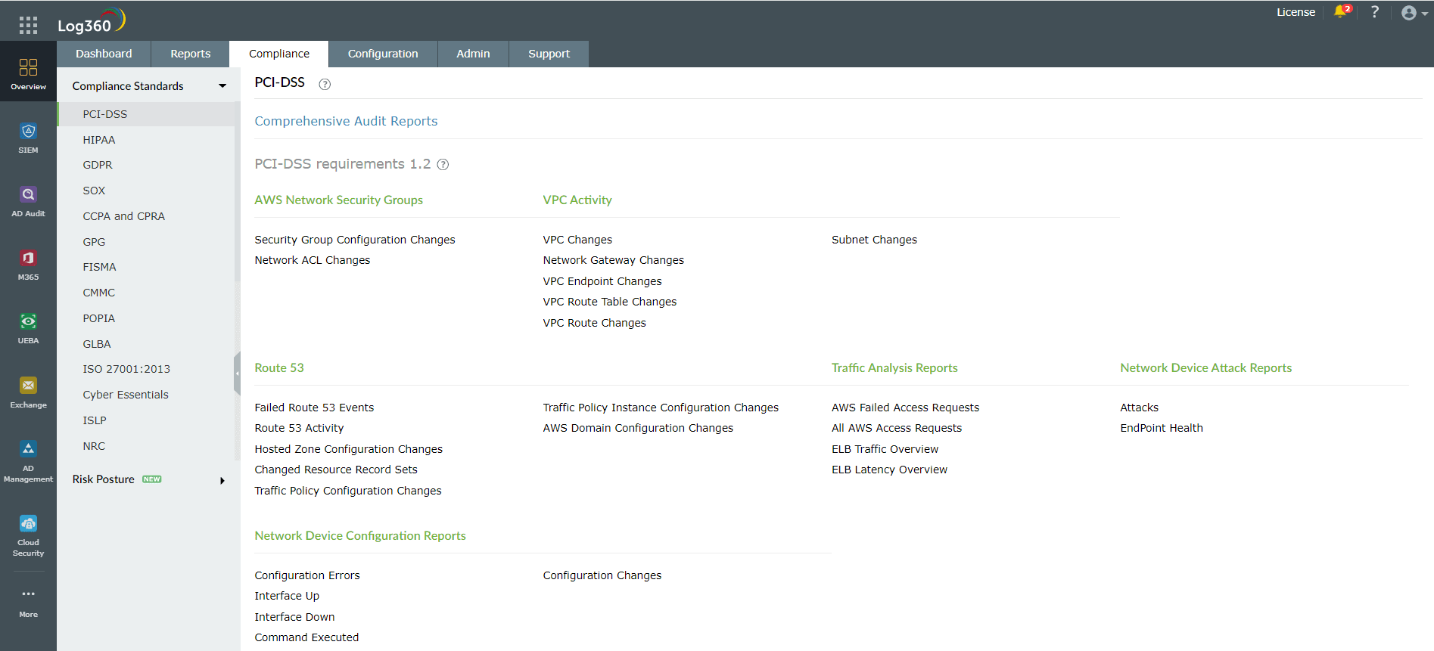Collapse the left sidebar panel handle

coord(237,373)
